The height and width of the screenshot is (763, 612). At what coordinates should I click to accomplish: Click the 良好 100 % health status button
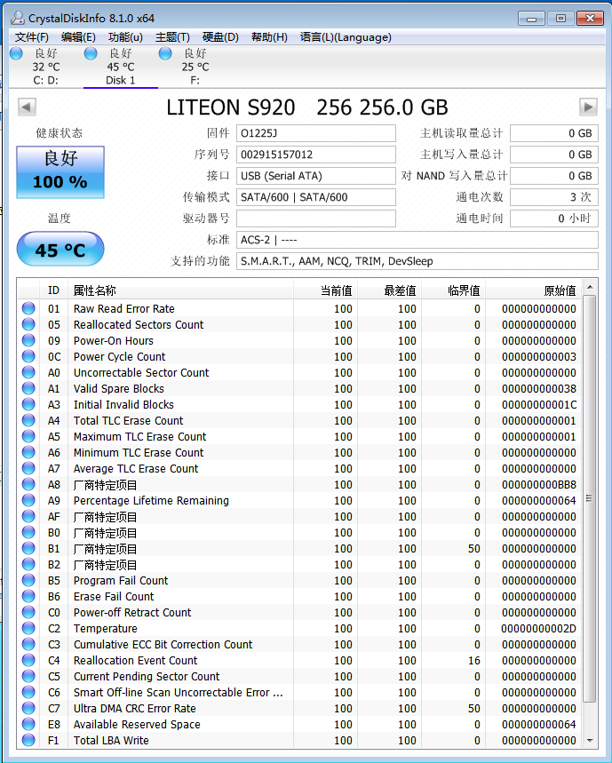point(60,172)
